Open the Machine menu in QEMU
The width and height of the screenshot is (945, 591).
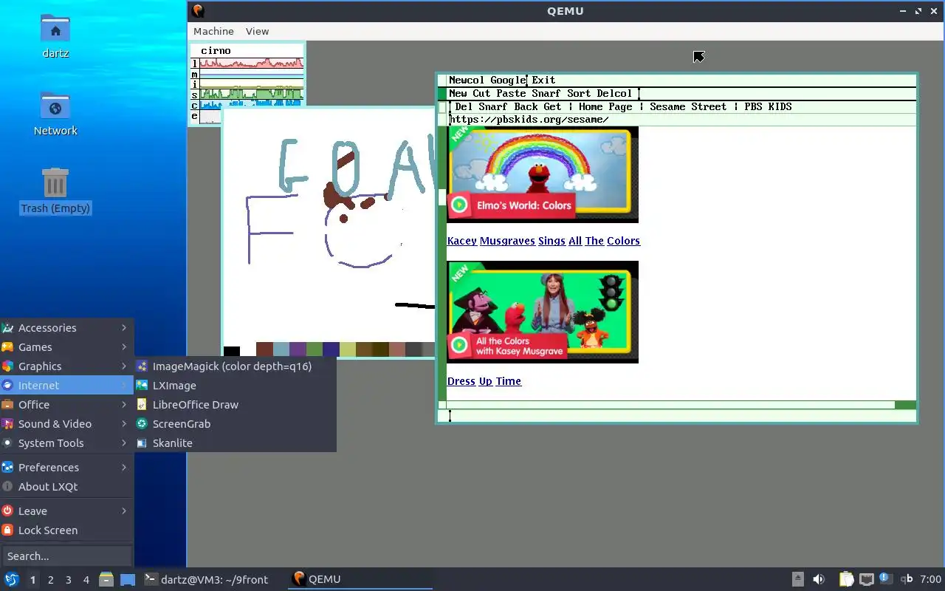coord(213,31)
